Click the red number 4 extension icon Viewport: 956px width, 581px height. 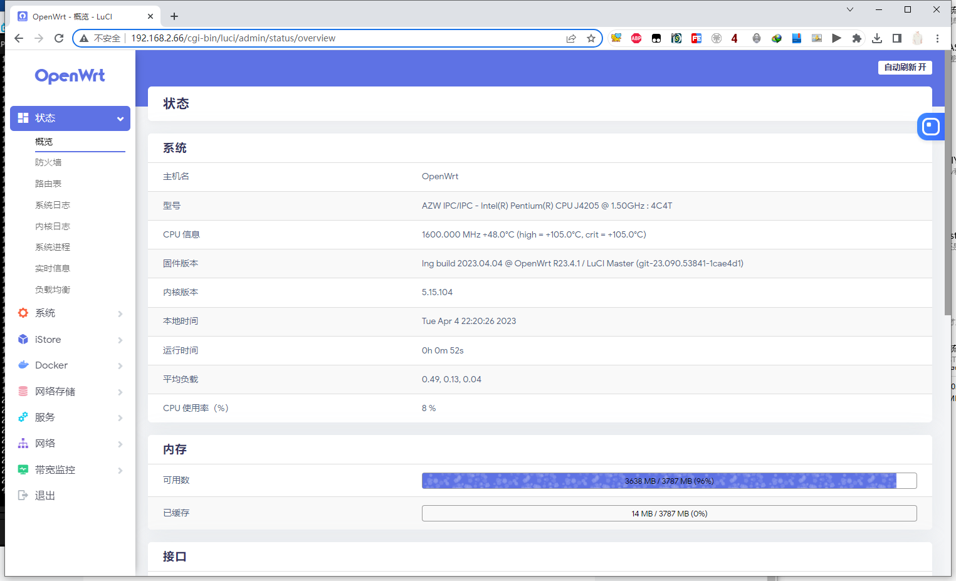734,38
